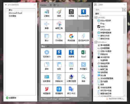
Task: Open the Calculator action tile
Action: (71, 14)
